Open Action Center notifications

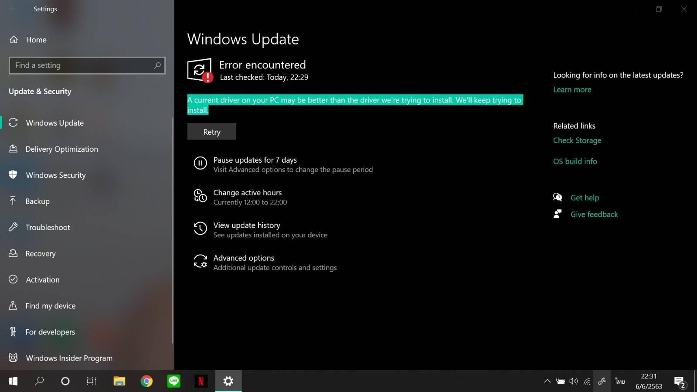click(680, 382)
